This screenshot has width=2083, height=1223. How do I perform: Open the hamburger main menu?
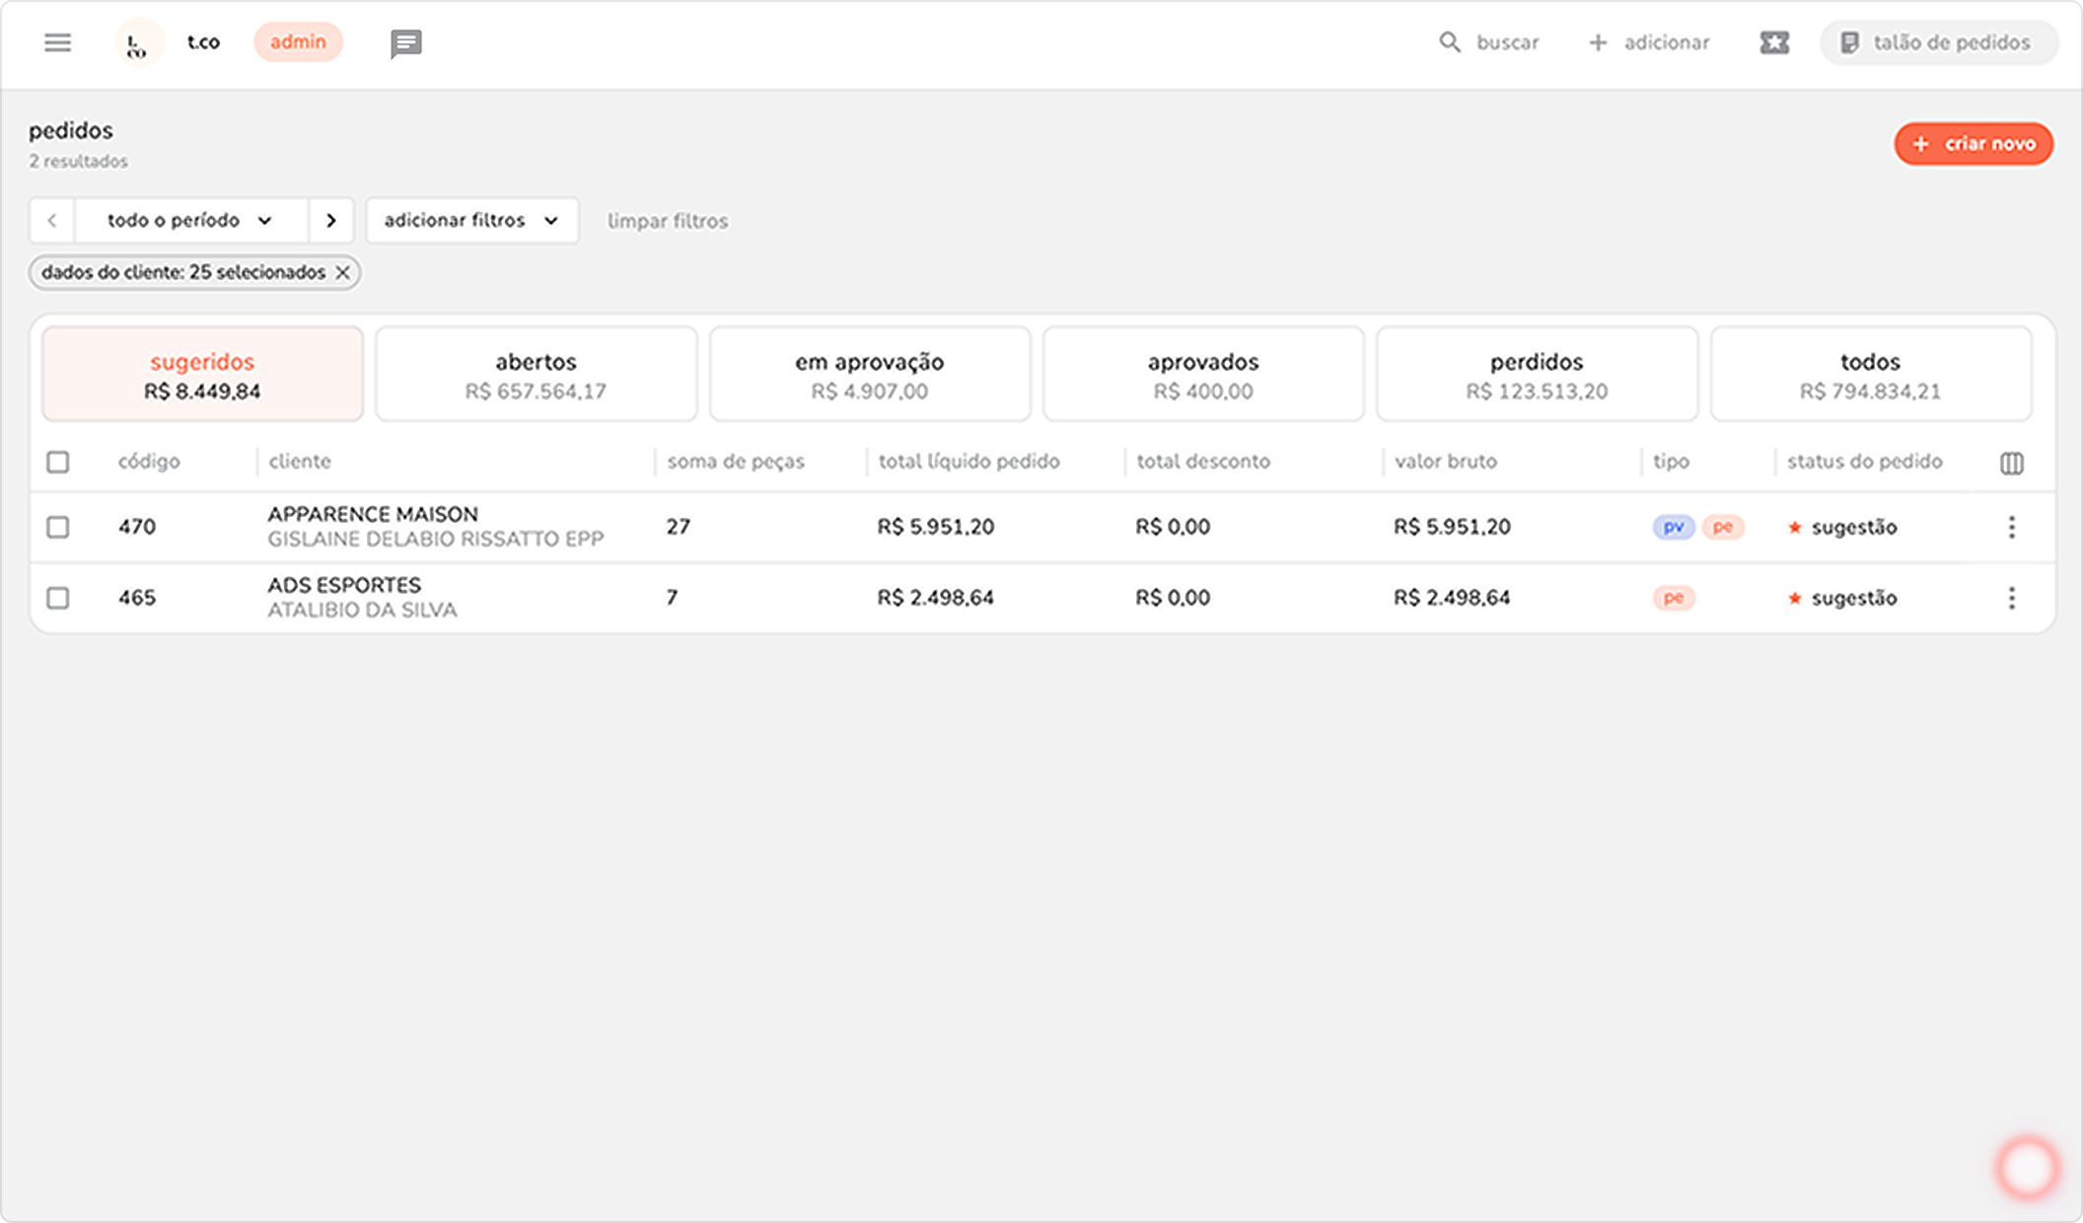pyautogui.click(x=58, y=42)
